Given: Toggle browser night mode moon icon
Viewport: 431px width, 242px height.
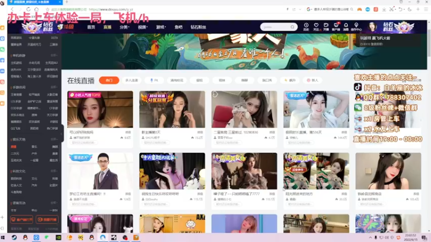Looking at the screenshot, I should [409, 9].
